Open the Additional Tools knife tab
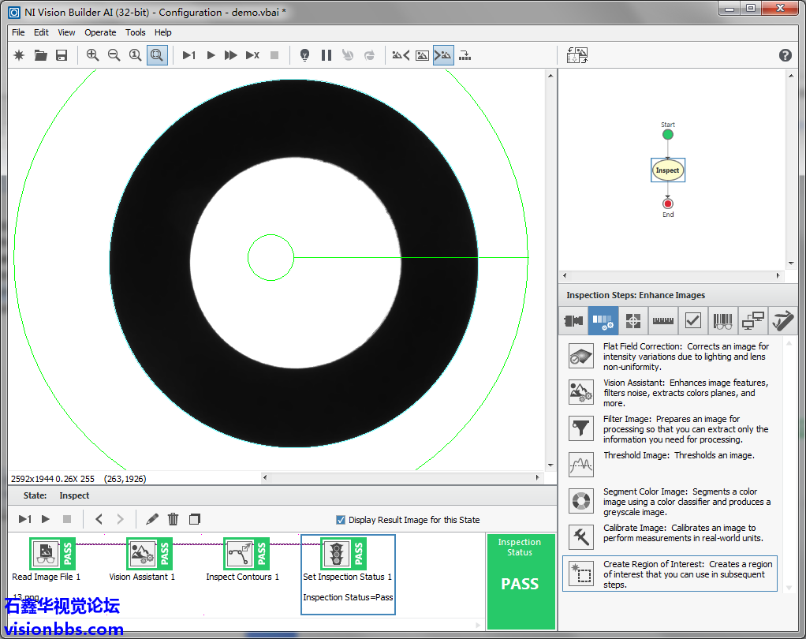806x639 pixels. [x=782, y=321]
